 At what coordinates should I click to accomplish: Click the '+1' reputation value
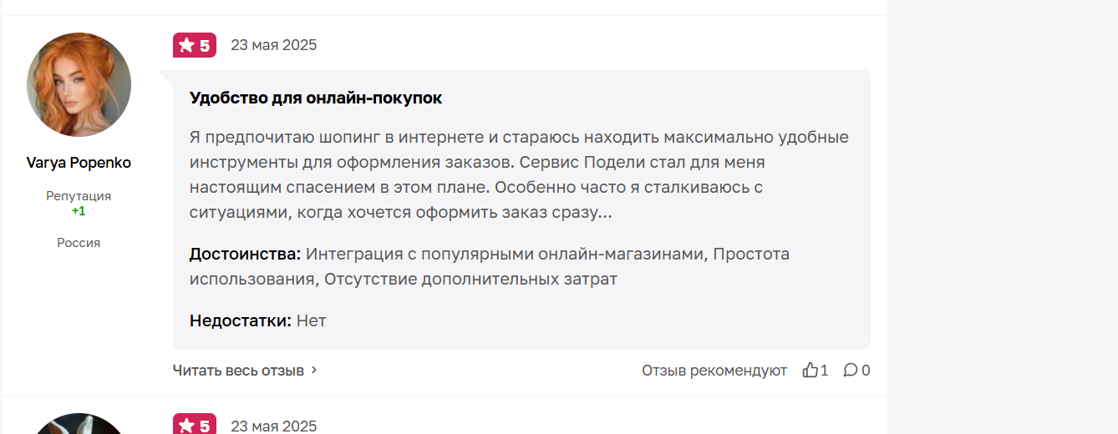tap(79, 211)
